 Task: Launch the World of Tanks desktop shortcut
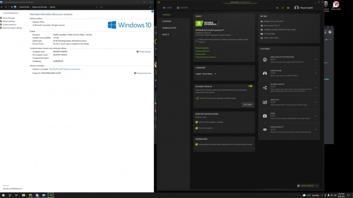pyautogui.click(x=326, y=5)
